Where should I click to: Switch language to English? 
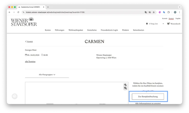(x=178, y=18)
